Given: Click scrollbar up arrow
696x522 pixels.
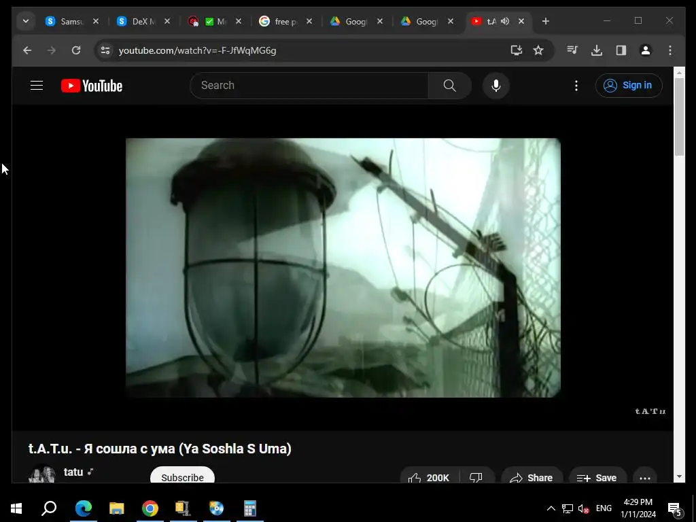Looking at the screenshot, I should [x=679, y=72].
